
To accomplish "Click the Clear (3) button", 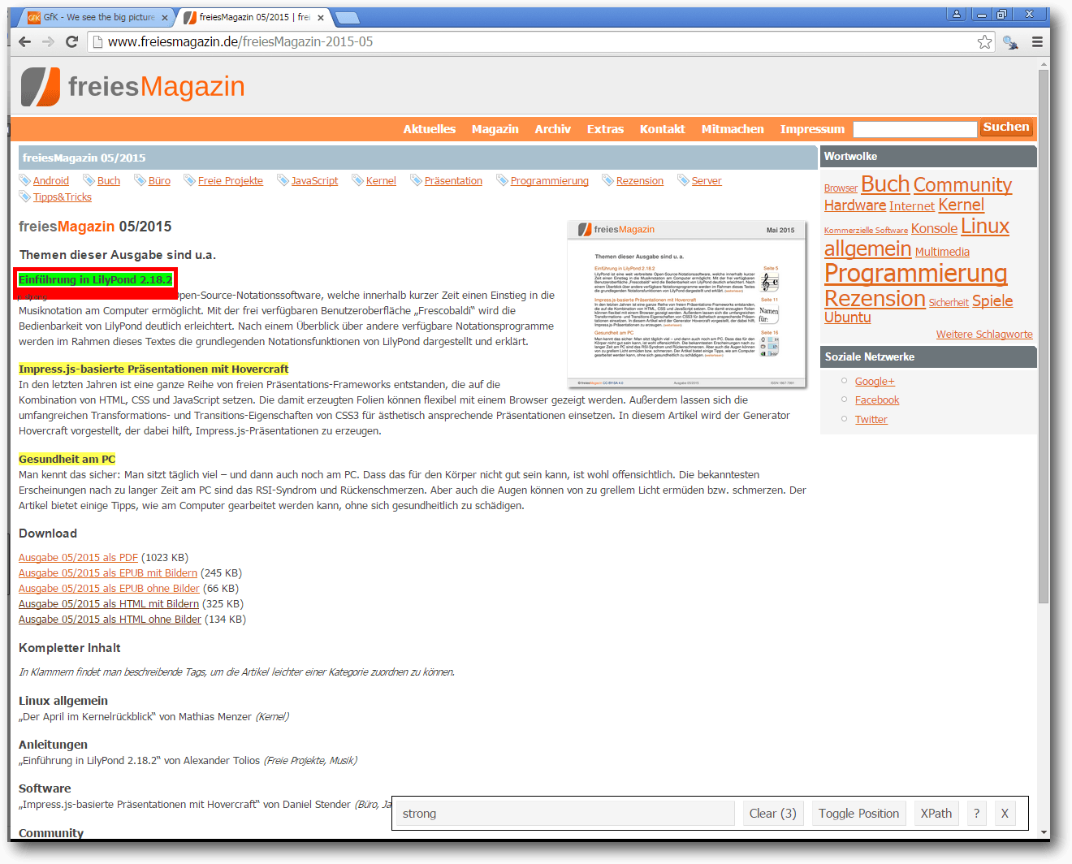I will pos(772,814).
